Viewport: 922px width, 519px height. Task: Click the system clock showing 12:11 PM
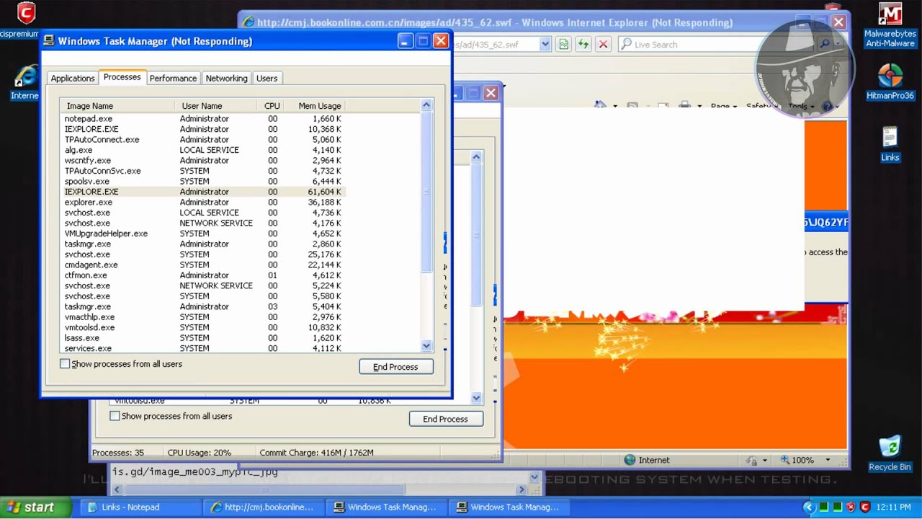coord(893,507)
